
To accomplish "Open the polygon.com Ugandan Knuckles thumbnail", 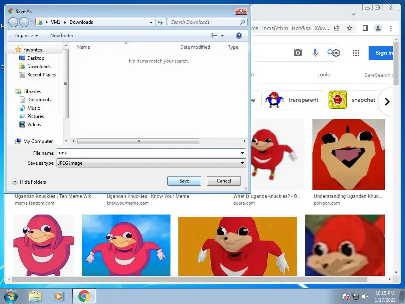I will 348,154.
